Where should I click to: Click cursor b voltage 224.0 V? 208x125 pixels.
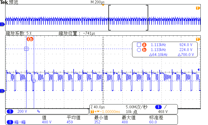pos(186,50)
